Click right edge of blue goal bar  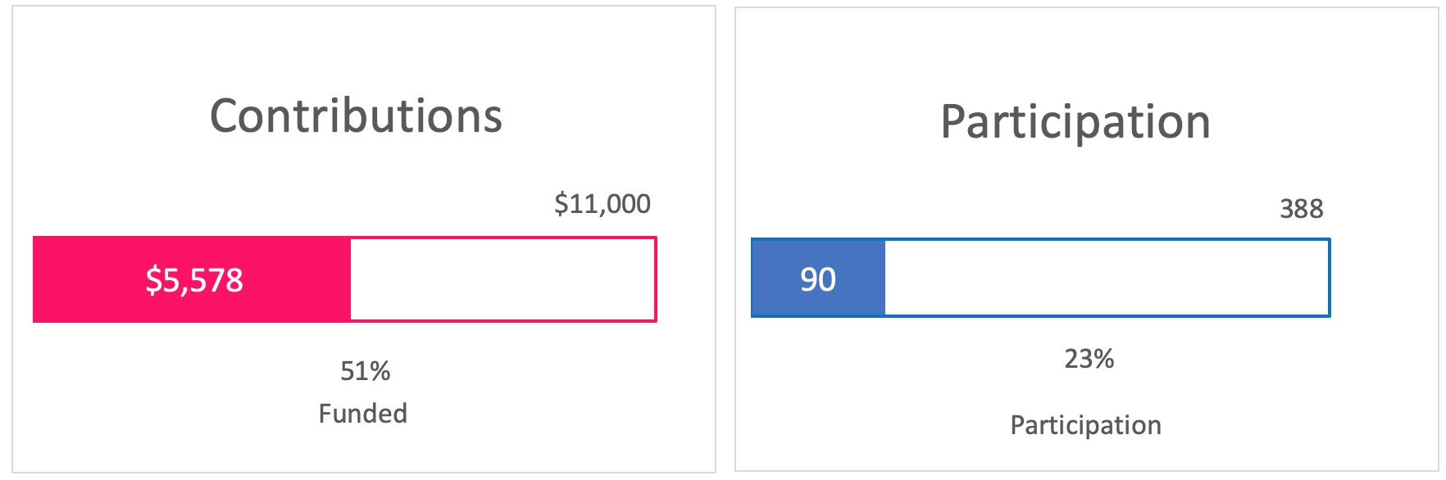click(x=1329, y=278)
